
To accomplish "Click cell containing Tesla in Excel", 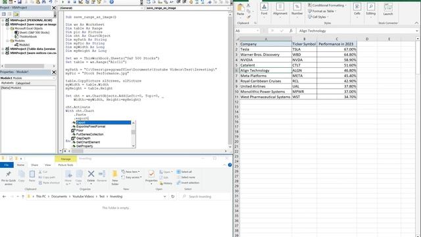I will (265, 49).
